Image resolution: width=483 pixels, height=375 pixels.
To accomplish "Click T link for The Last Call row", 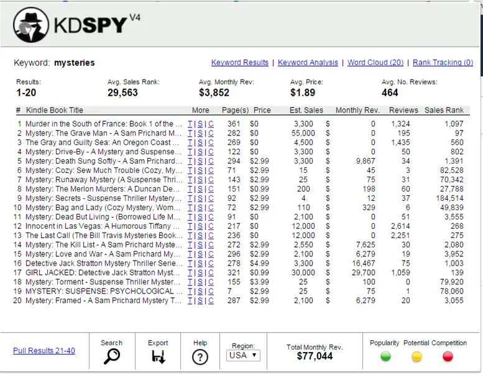I will click(190, 236).
